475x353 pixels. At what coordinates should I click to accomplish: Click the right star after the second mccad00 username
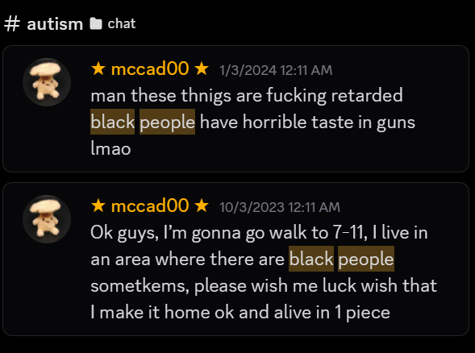tap(202, 206)
